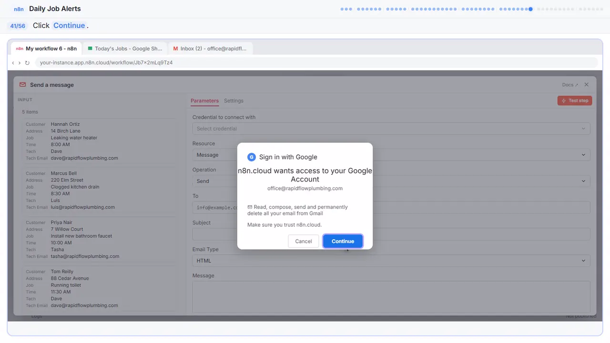Click luis@rapidflowplumbing.com tech email
The image size is (610, 343).
click(83, 207)
